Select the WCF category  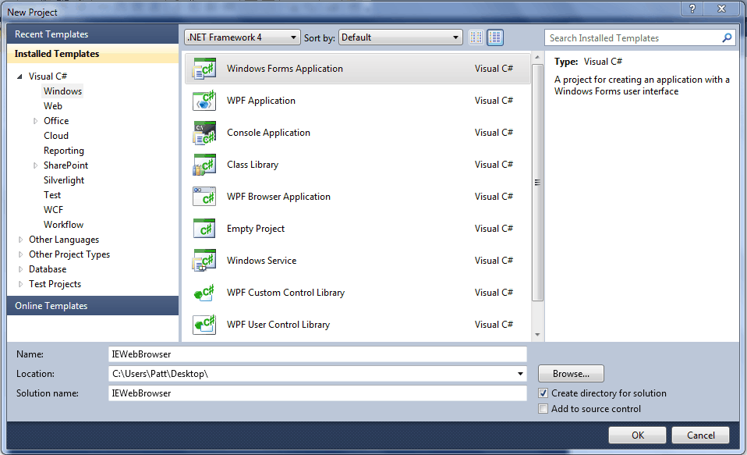click(x=53, y=209)
